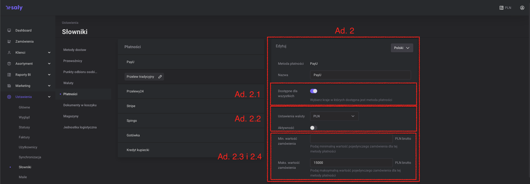
Task: Go to Użytkownicy settings page
Action: coord(28,147)
